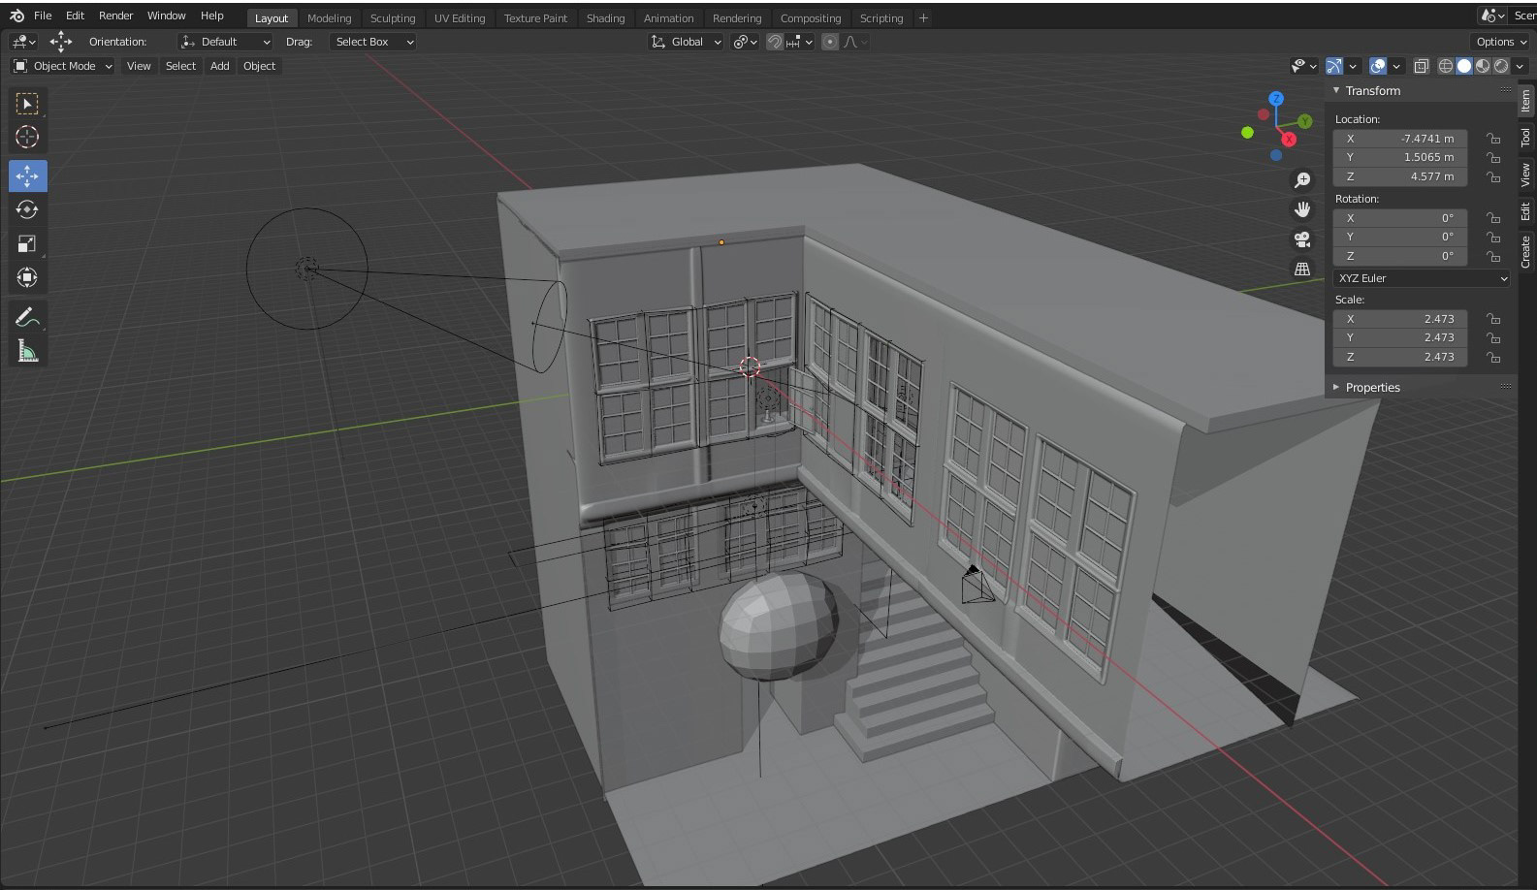1537x890 pixels.
Task: Click the Scale X field 2.473
Action: 1400,319
